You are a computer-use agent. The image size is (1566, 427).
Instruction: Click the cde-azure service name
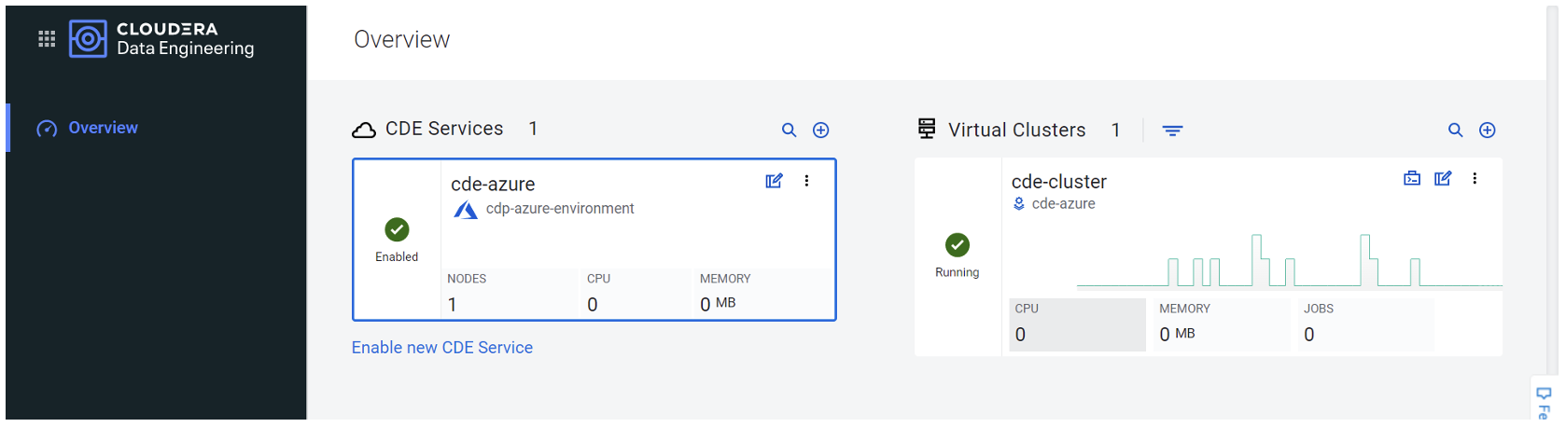coord(493,184)
